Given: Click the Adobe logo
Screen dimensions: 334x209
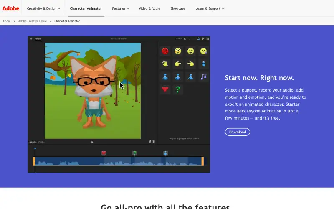Looking at the screenshot, I should tap(11, 8).
